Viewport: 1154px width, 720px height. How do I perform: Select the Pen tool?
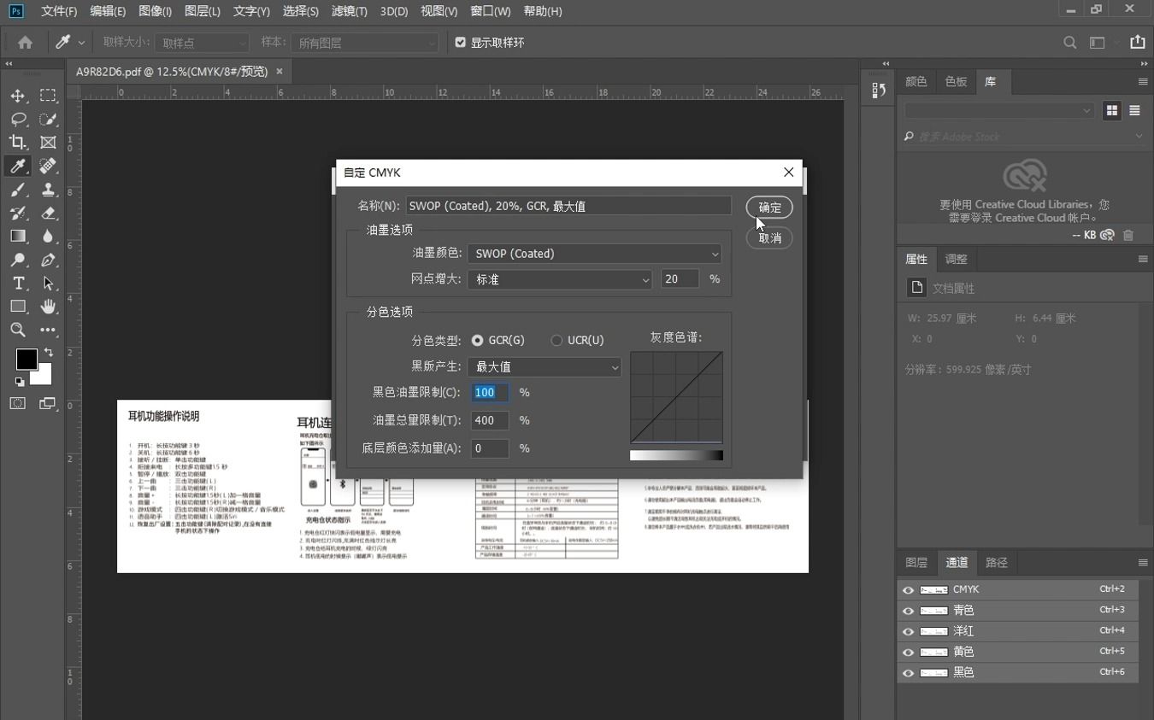click(48, 260)
